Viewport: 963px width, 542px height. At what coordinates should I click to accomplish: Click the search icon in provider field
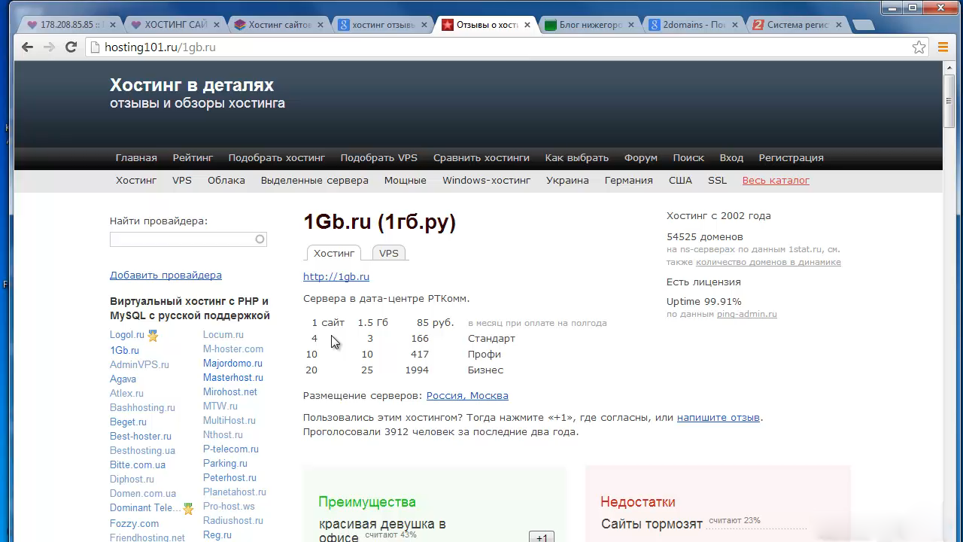click(x=260, y=239)
